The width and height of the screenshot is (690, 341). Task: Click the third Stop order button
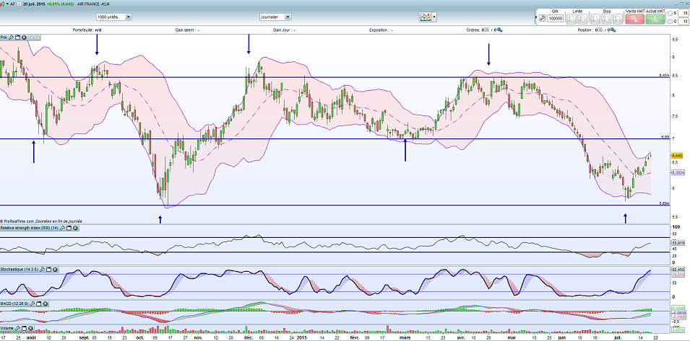[618, 19]
